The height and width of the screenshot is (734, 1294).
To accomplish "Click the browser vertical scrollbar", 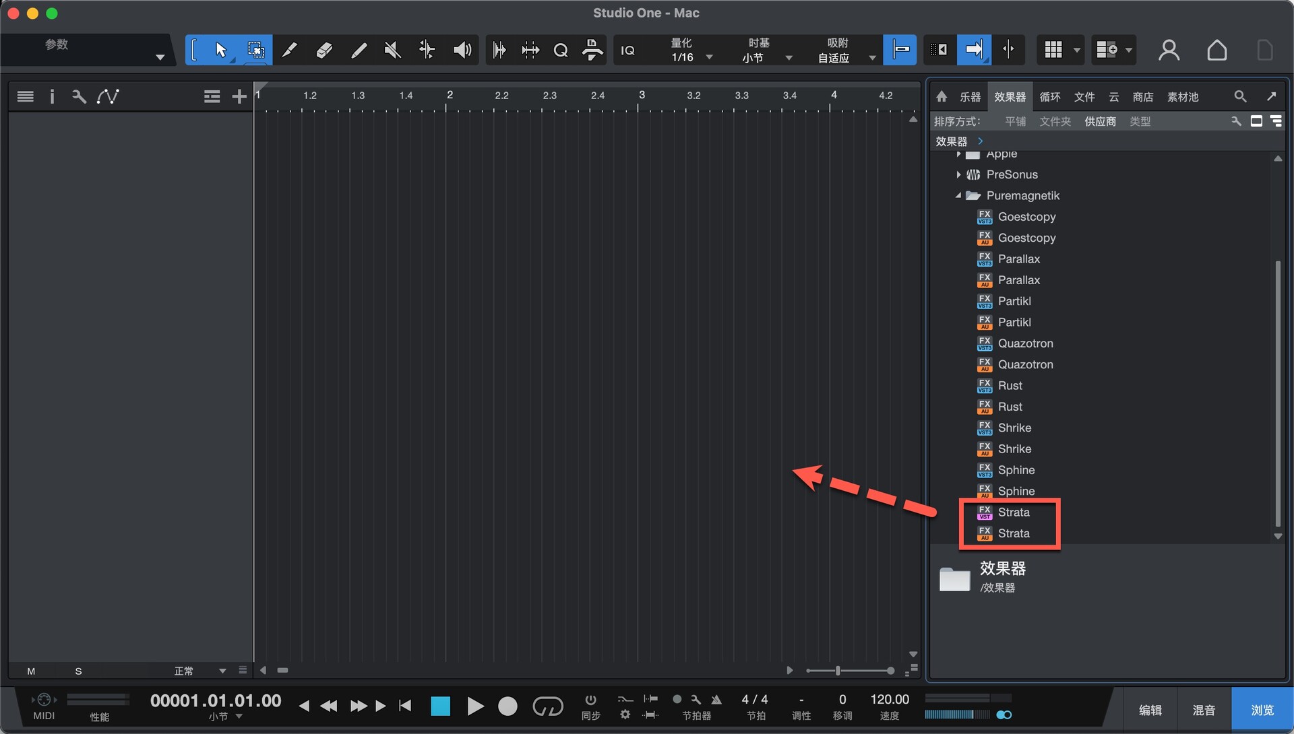I will [x=1278, y=394].
